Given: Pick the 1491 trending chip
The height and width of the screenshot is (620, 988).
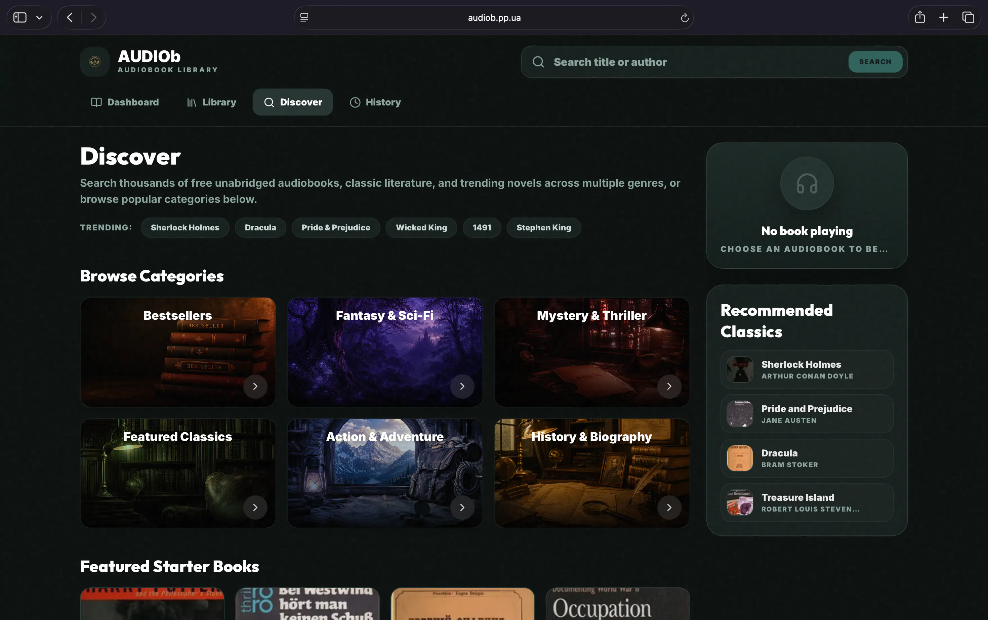Looking at the screenshot, I should click(482, 228).
